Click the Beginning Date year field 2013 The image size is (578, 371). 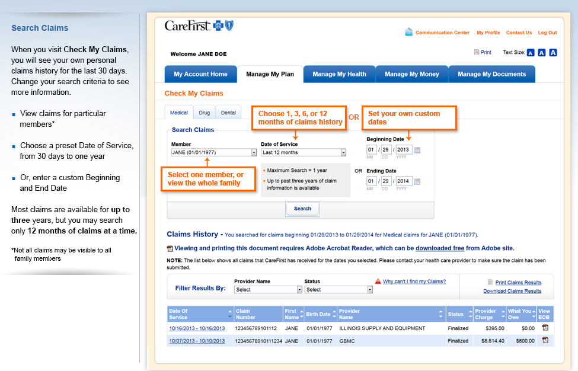pos(404,149)
